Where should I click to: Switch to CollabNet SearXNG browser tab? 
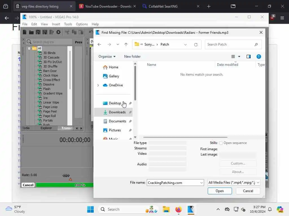[x=171, y=6]
